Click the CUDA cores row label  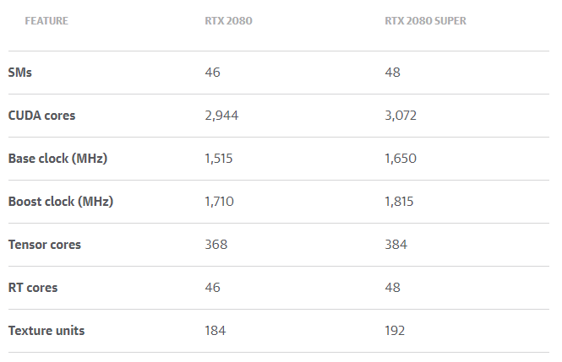pyautogui.click(x=42, y=116)
